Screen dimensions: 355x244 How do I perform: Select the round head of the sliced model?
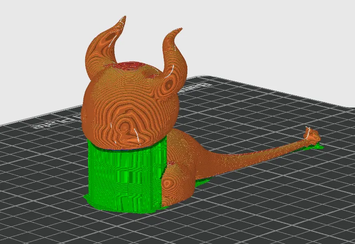(x=130, y=106)
